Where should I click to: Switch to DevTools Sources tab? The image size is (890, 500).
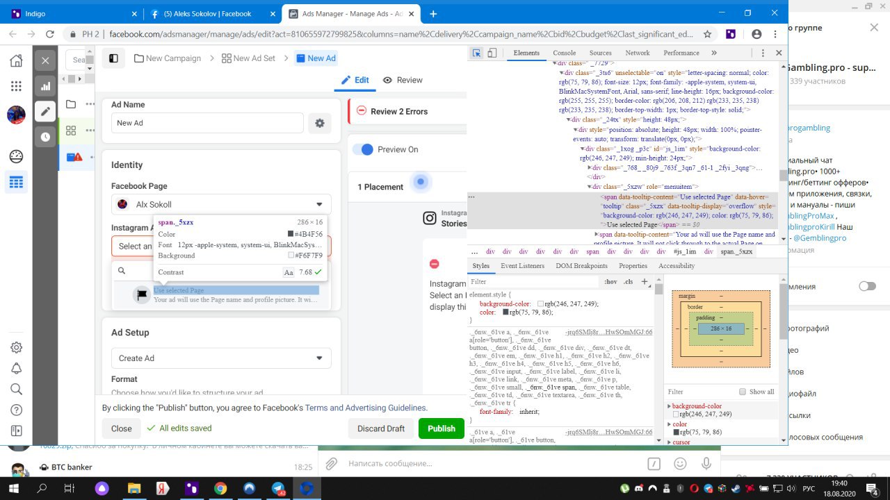coord(600,53)
